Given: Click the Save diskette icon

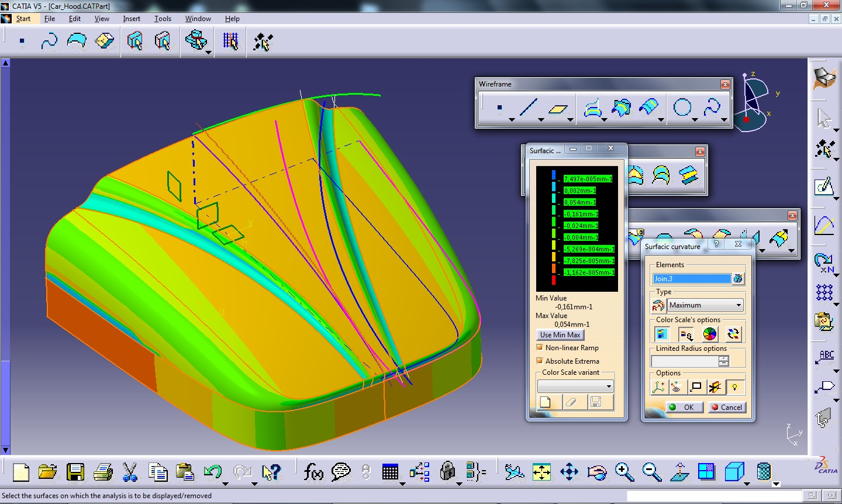Looking at the screenshot, I should (75, 471).
